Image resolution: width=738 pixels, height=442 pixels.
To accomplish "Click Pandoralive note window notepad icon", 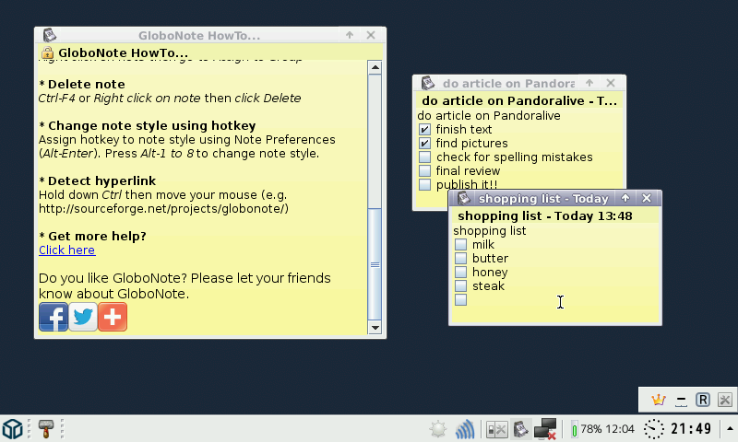I will click(x=427, y=83).
